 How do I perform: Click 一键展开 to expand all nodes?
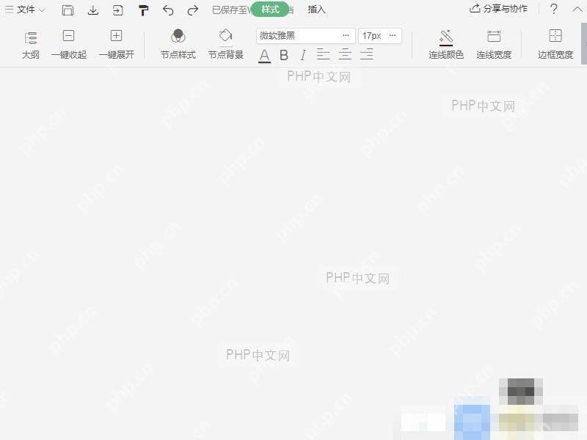(117, 45)
